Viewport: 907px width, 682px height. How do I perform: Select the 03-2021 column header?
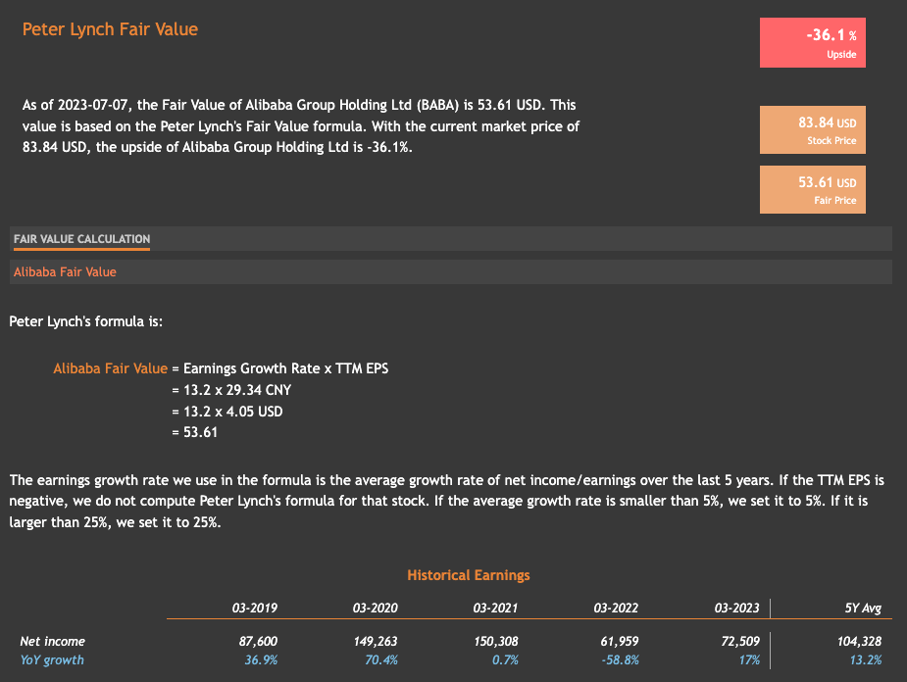pyautogui.click(x=494, y=608)
